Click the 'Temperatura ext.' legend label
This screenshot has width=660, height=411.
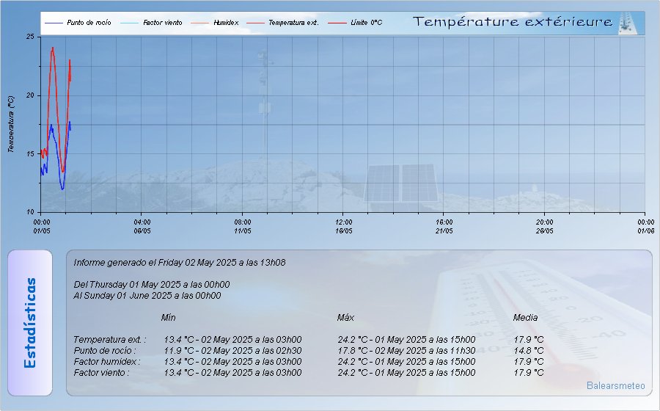(293, 23)
